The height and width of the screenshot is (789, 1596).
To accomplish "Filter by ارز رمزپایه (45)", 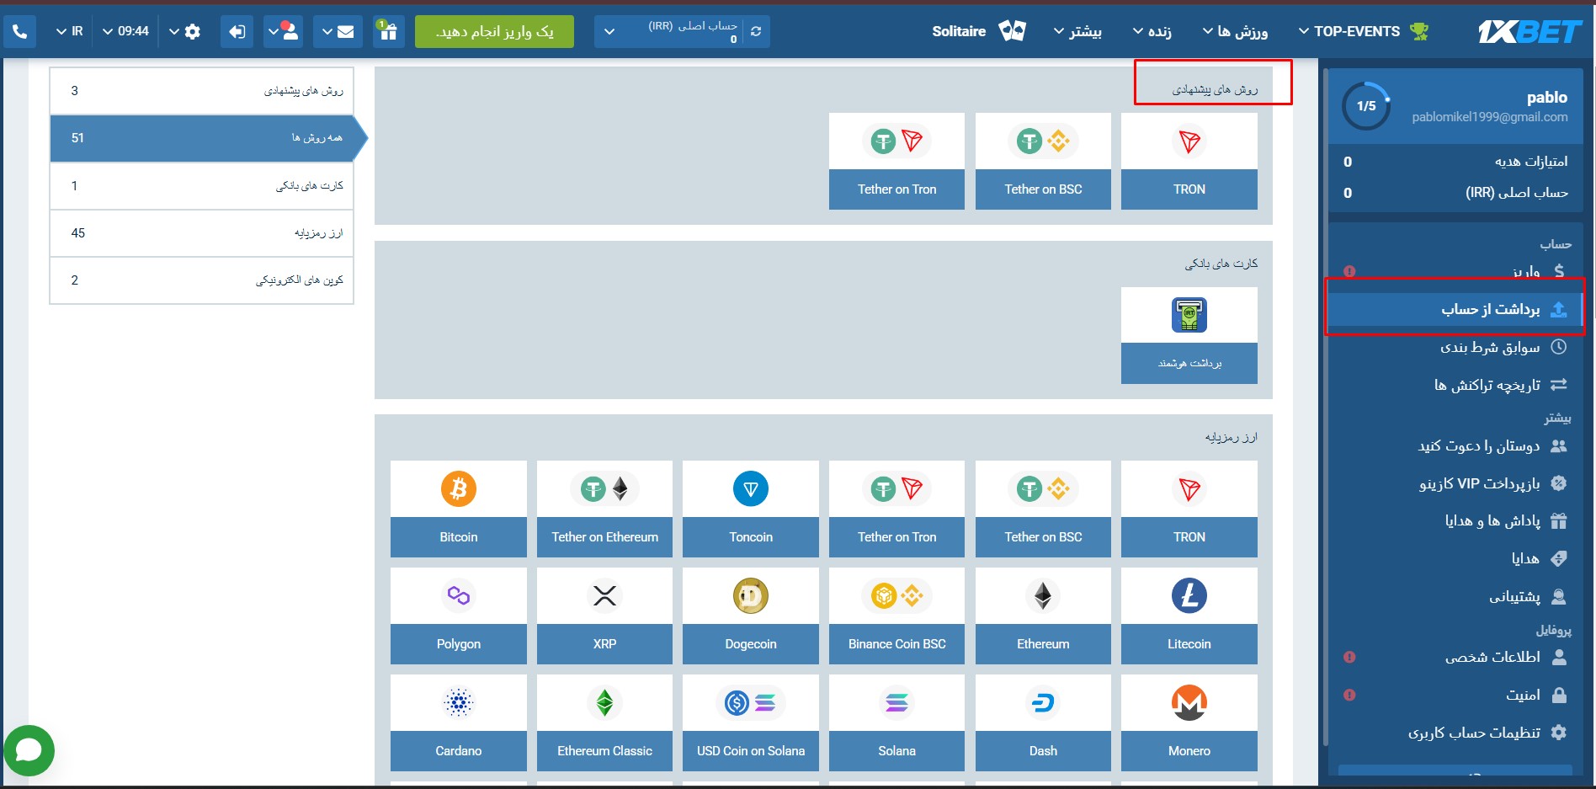I will [x=201, y=233].
